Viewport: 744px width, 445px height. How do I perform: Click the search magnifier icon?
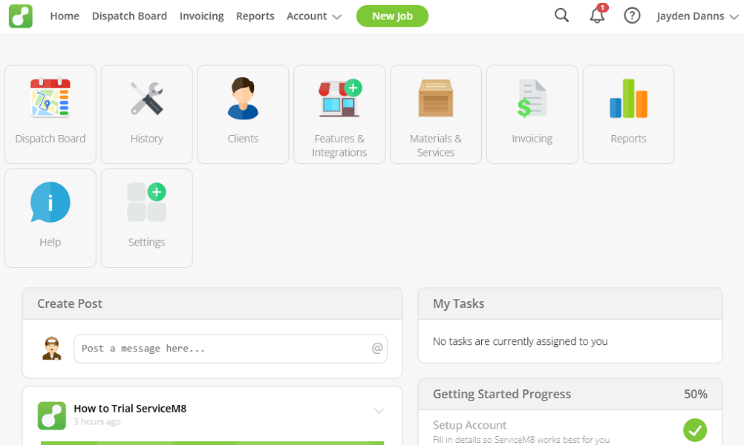562,16
